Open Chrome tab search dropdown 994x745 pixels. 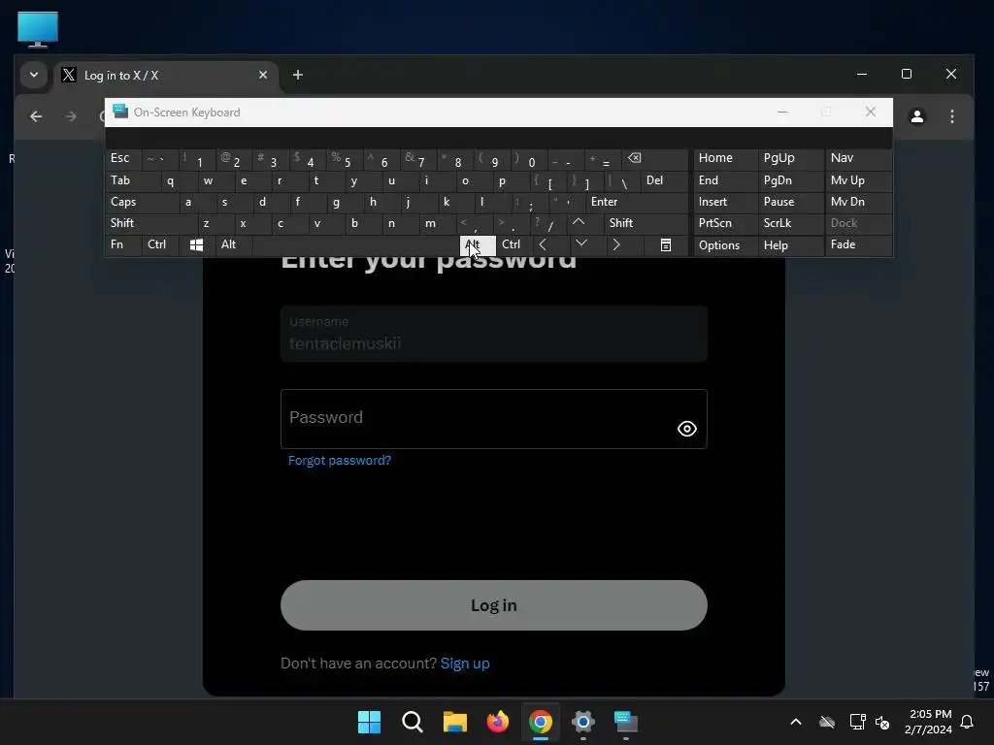(34, 76)
